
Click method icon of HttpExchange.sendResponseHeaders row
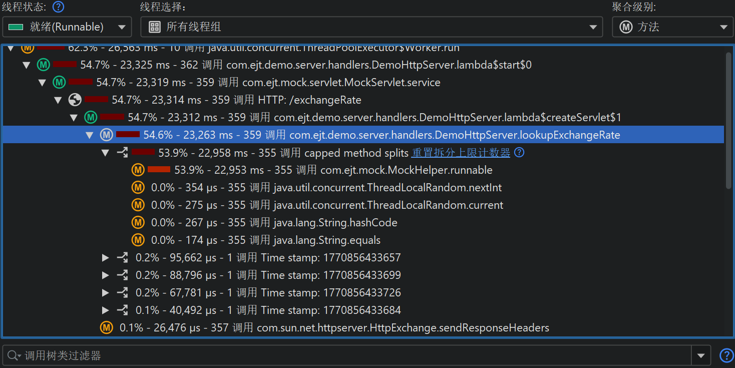106,327
